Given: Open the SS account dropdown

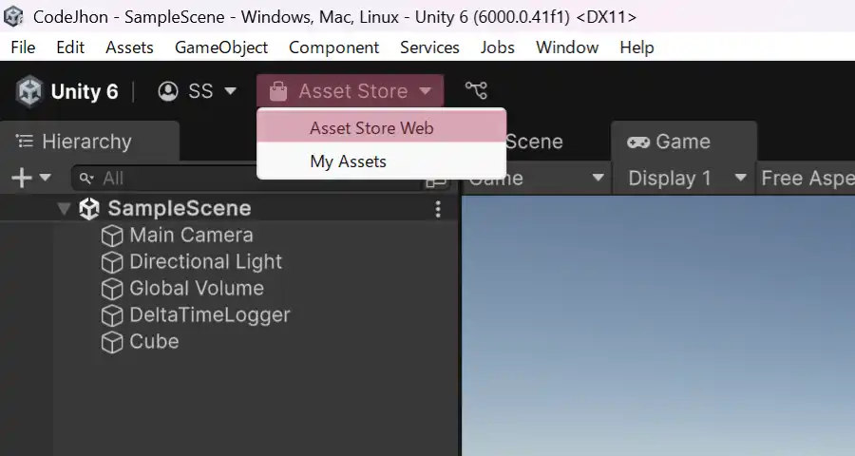Looking at the screenshot, I should coord(198,91).
